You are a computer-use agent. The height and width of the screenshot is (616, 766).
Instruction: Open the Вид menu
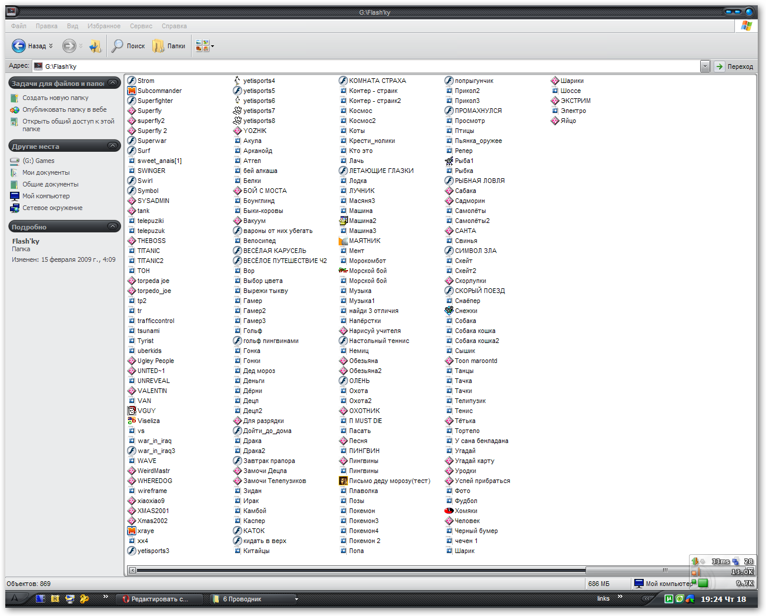point(72,26)
